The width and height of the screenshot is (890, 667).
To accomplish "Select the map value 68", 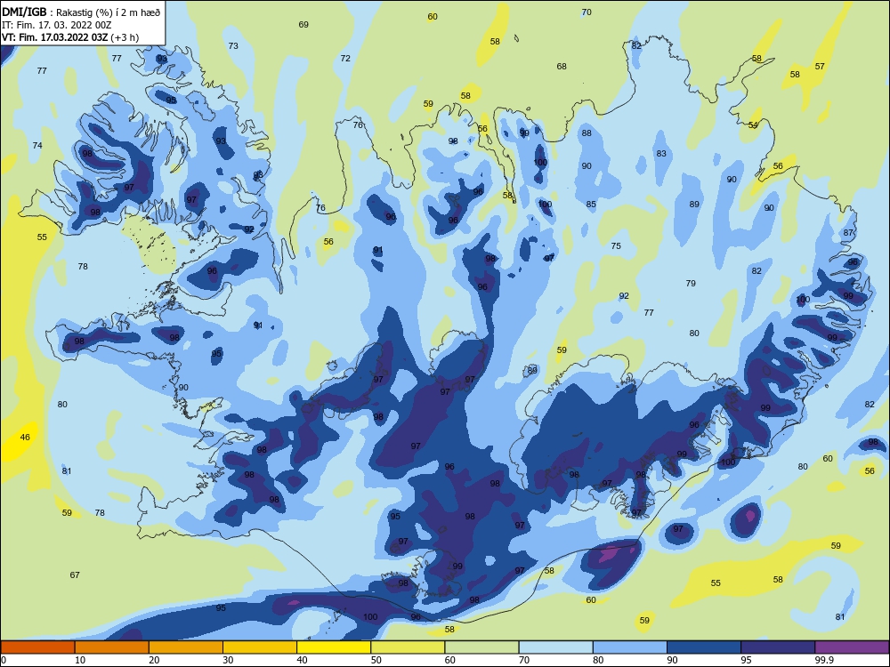I will (x=562, y=67).
